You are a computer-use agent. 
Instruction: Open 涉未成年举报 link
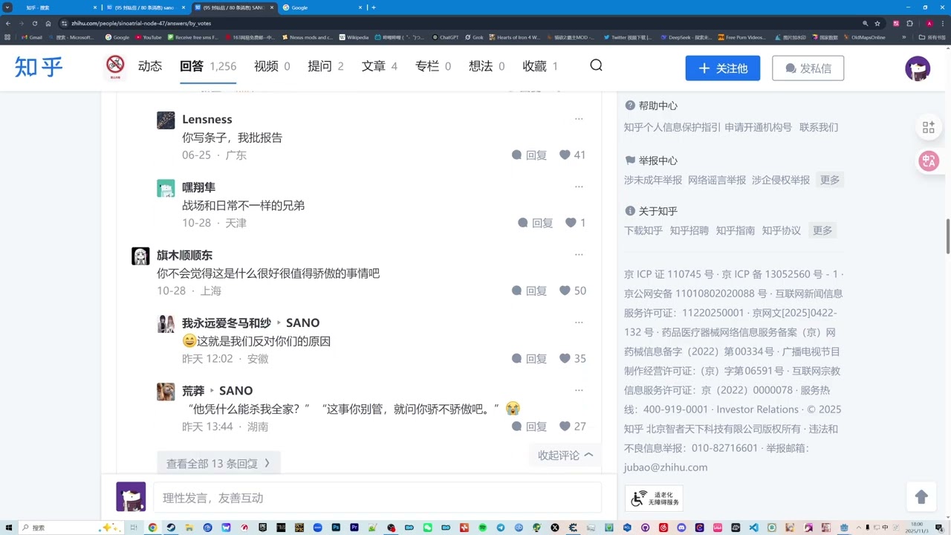[653, 180]
